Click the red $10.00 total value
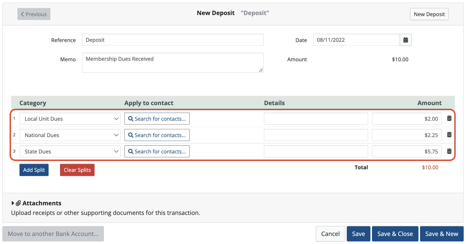The image size is (466, 244). tap(430, 167)
